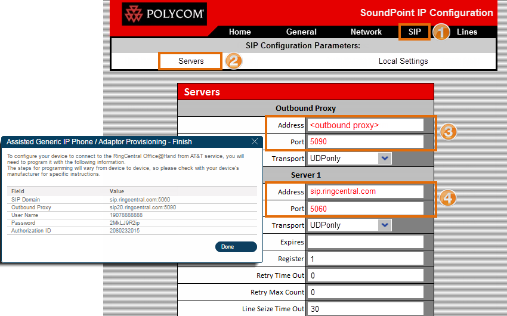Select Password value 2MkLJ9R2ip

tap(125, 223)
